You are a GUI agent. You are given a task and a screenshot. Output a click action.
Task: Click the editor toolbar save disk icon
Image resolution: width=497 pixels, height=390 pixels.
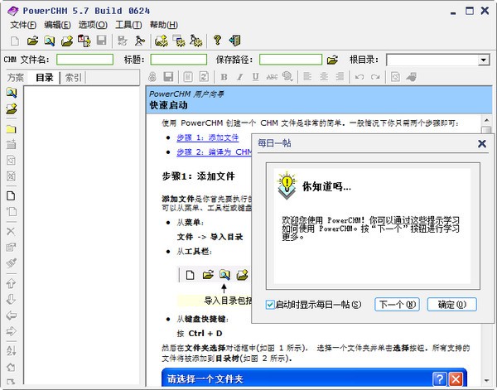tap(168, 77)
